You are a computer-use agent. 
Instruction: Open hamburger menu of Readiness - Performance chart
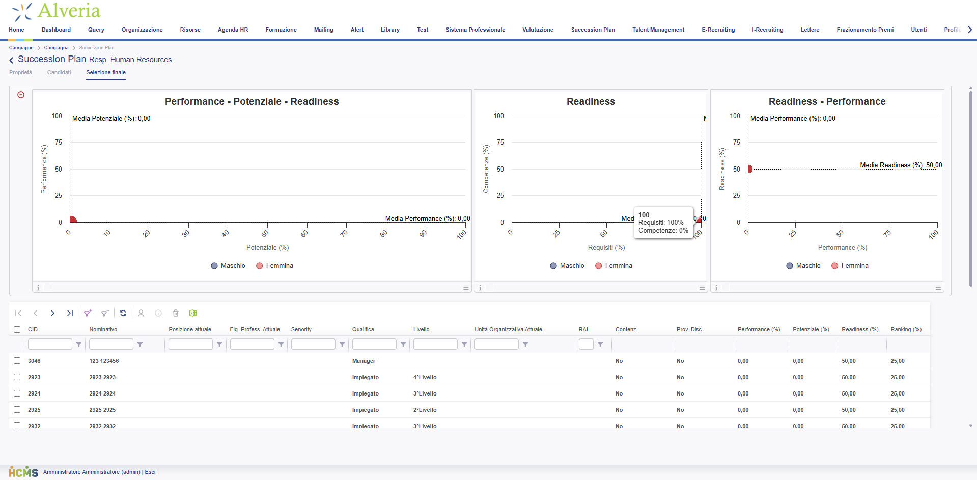[938, 288]
